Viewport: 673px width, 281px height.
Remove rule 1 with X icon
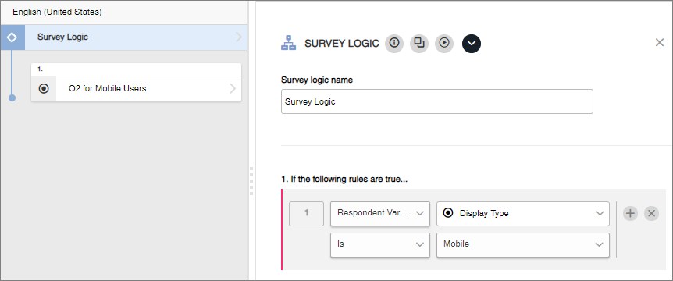click(x=652, y=213)
